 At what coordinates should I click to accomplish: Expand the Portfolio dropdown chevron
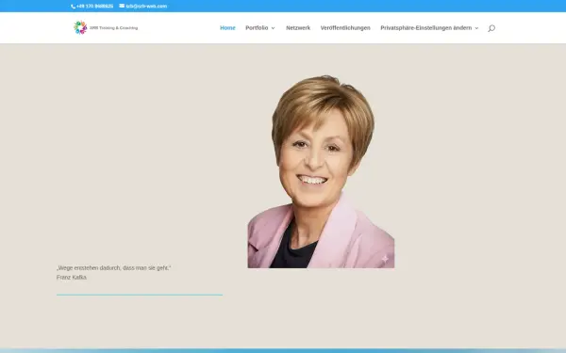[273, 28]
